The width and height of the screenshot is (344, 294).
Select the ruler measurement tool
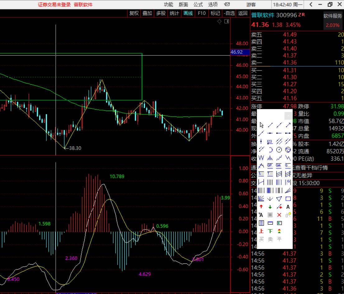pos(270,223)
